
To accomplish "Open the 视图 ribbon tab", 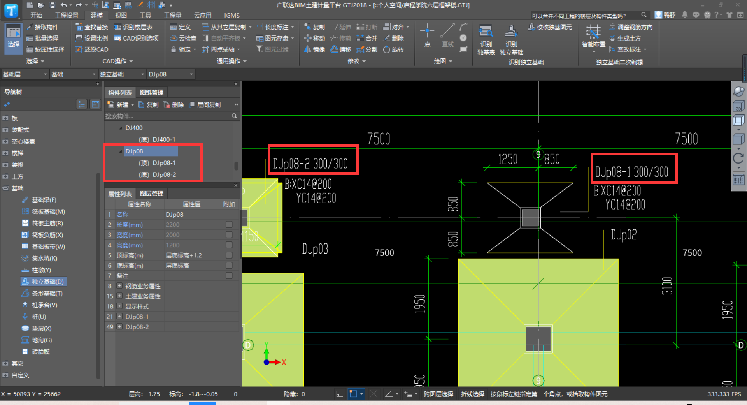I will pos(121,15).
